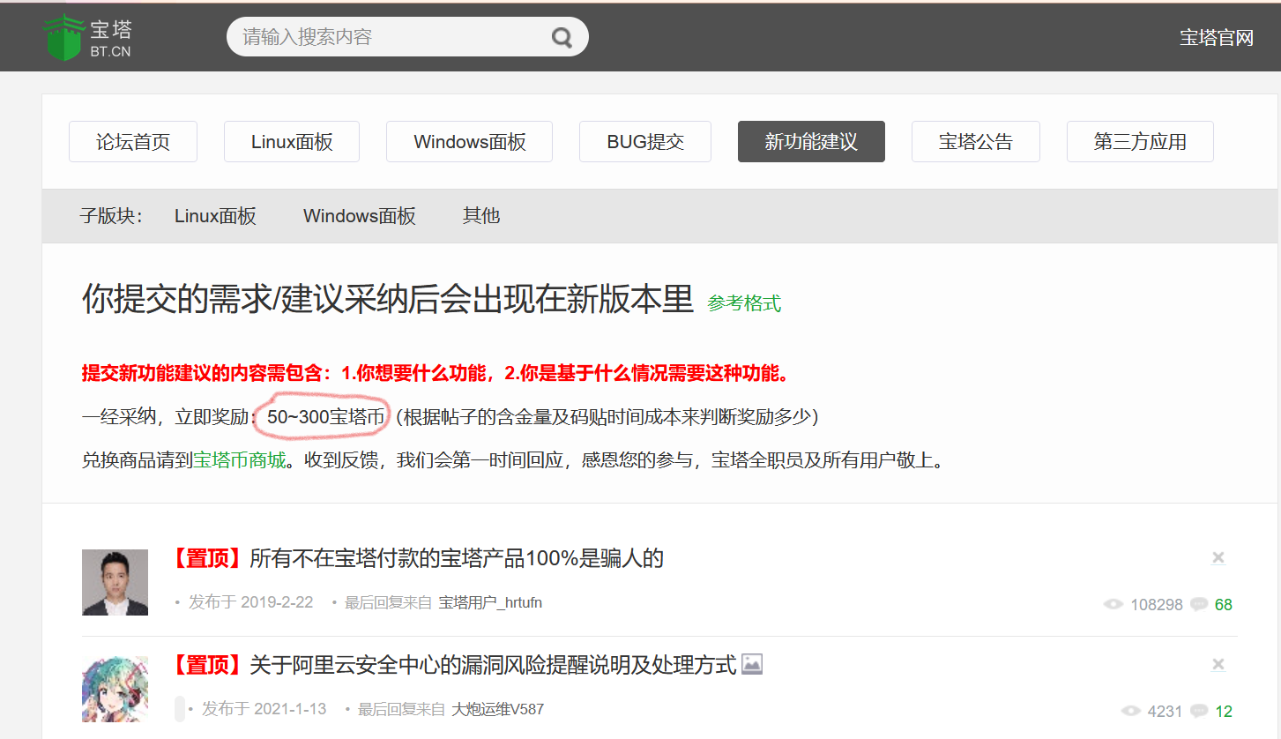This screenshot has width=1281, height=739.
Task: Click the search magnifier icon
Action: click(x=562, y=37)
